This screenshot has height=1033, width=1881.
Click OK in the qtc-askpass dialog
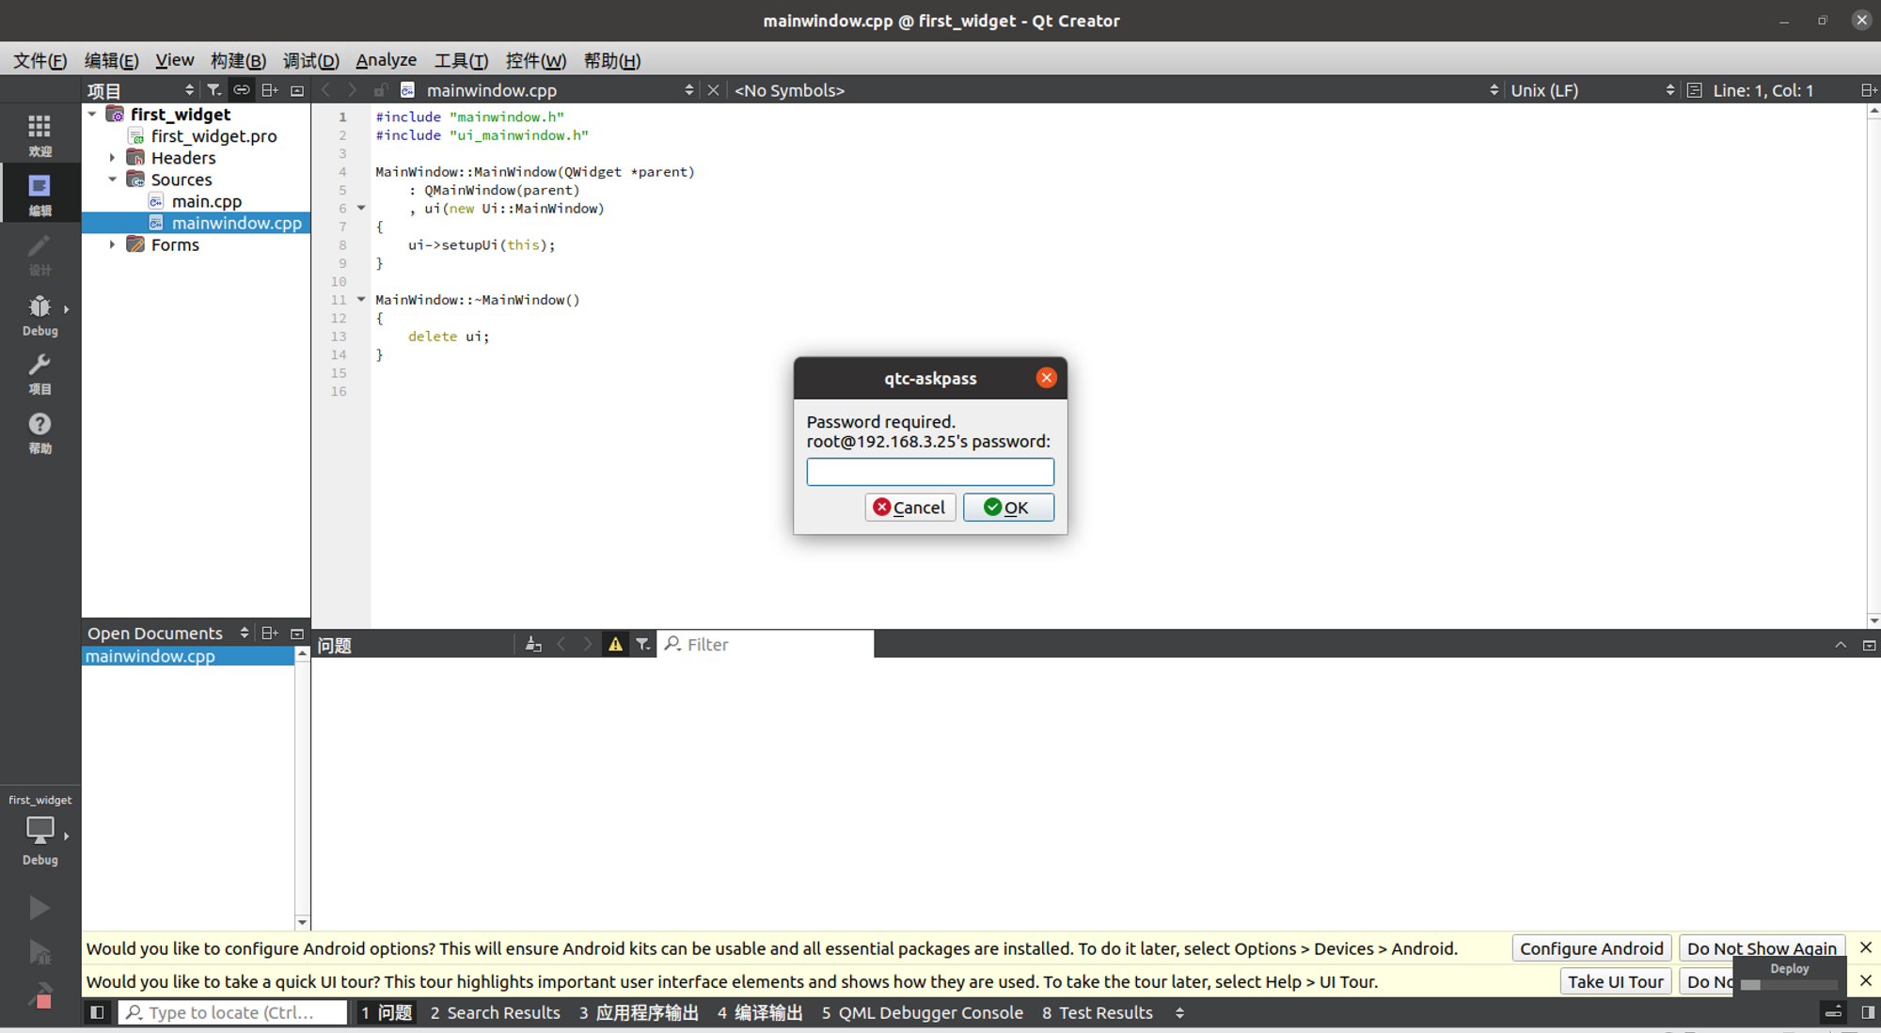click(x=1008, y=508)
